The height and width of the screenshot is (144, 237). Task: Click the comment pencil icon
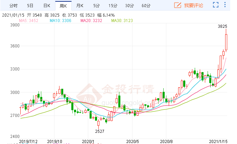tap(178, 5)
